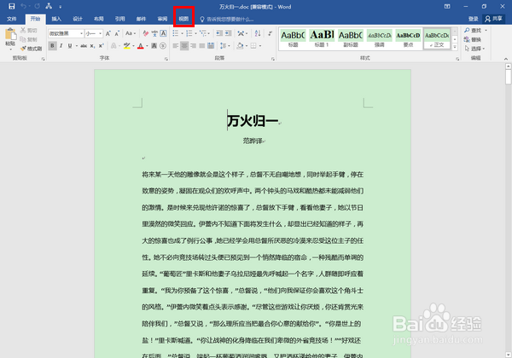Viewport: 512px width, 358px height.
Task: Redo the last action
Action: pos(38,6)
